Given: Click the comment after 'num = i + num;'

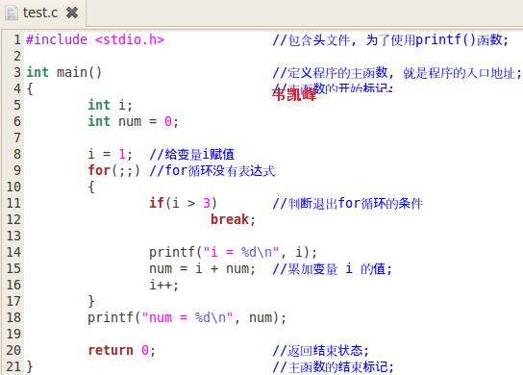Looking at the screenshot, I should click(x=333, y=268).
